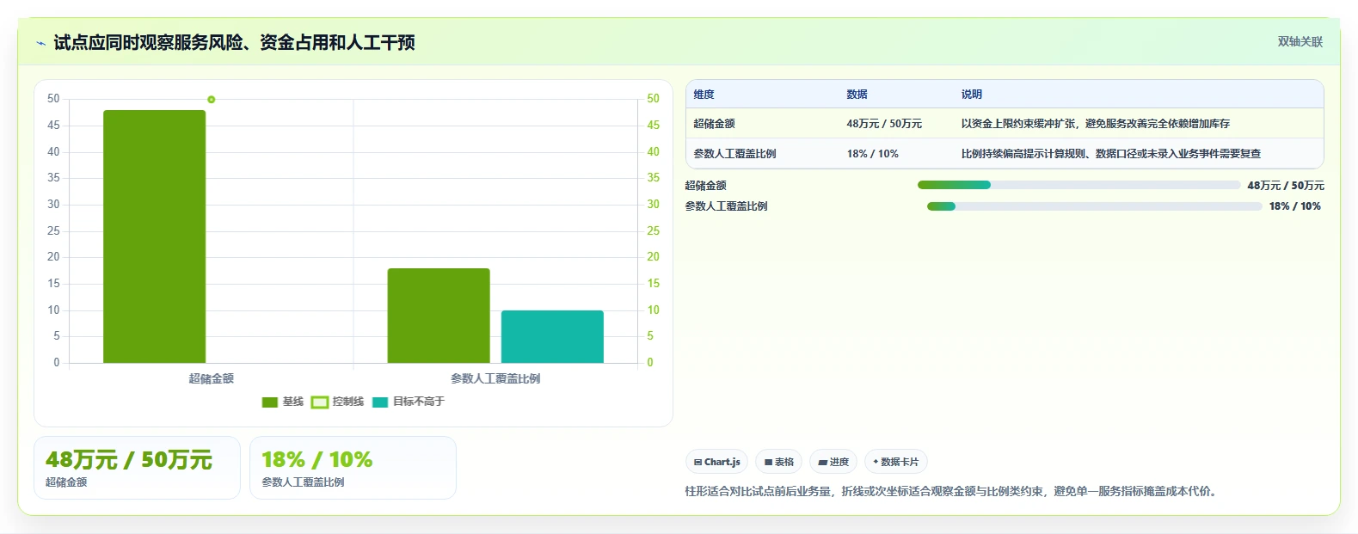Viewport: 1358px width, 534px height.
Task: Click the 比例持续偏高提示 description cell
Action: [x=1111, y=154]
